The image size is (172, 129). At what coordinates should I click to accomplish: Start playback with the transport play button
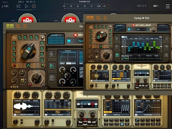pos(27,6)
